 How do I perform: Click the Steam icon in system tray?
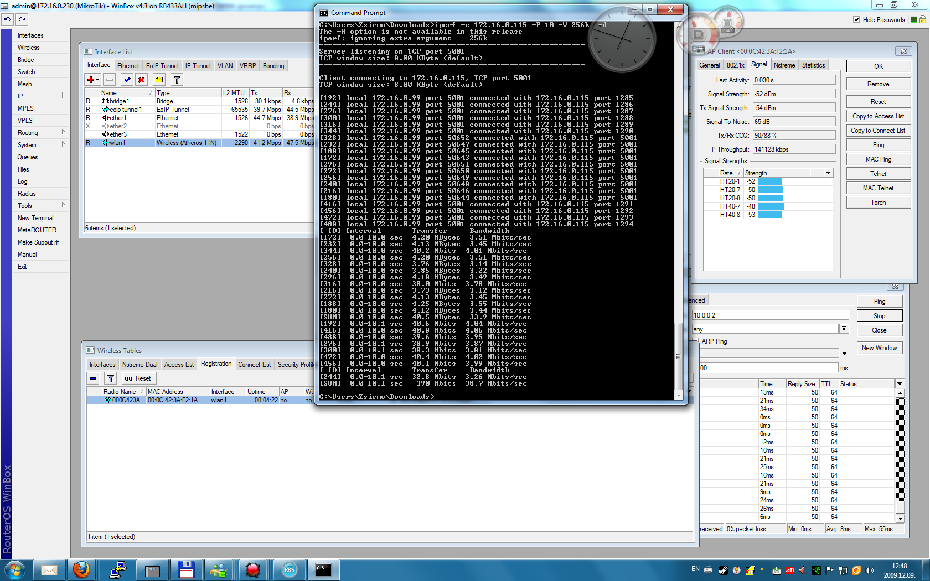coord(723,570)
